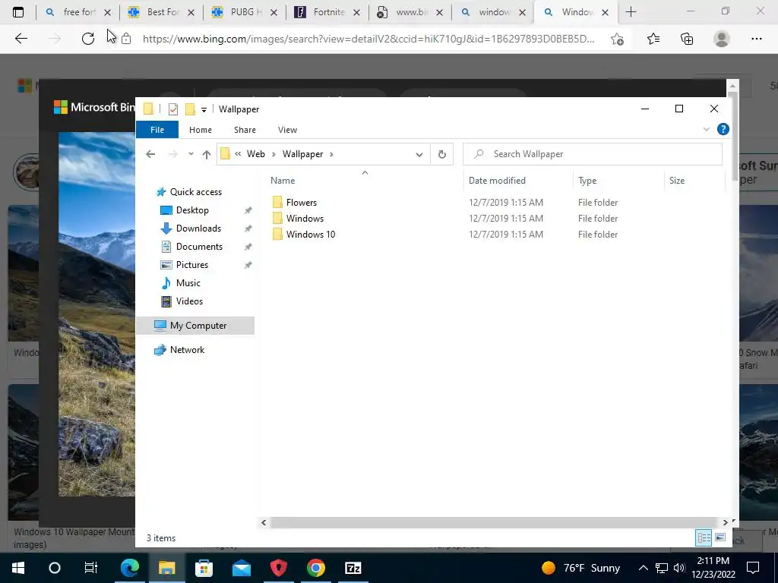Click the horizontal scrollbar left arrow
Image resolution: width=778 pixels, height=583 pixels.
click(x=264, y=522)
